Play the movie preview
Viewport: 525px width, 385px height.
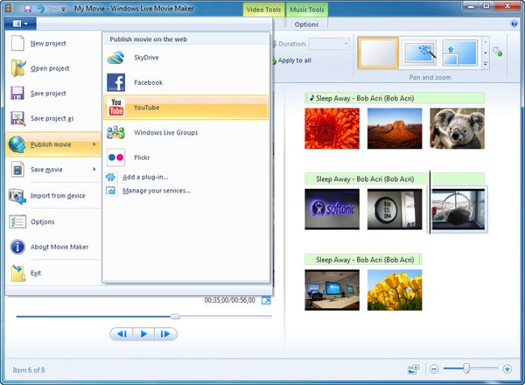pyautogui.click(x=143, y=333)
